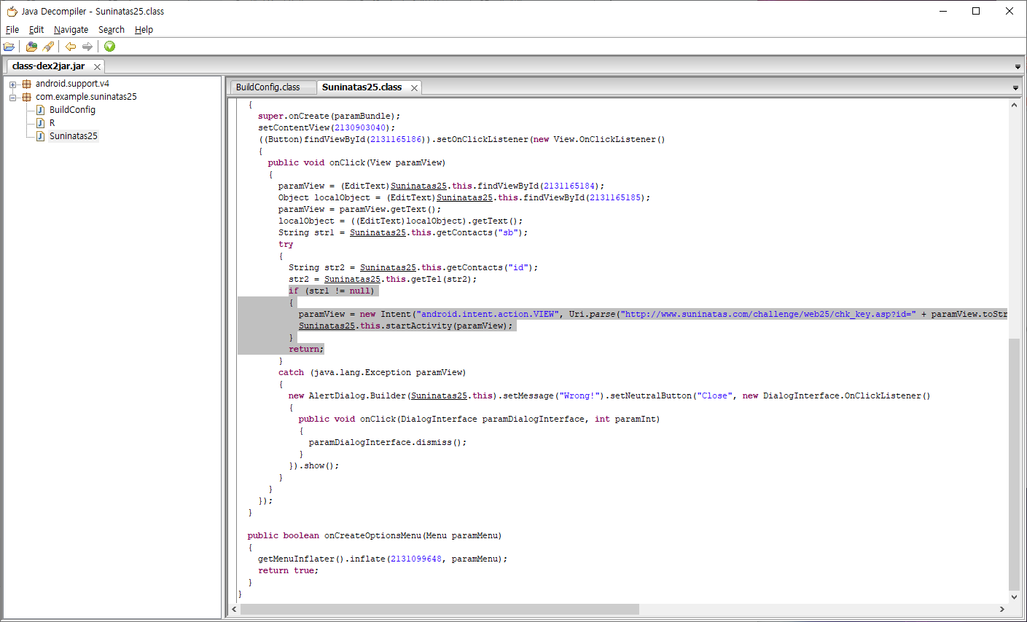Select BuildConfig in the package tree
This screenshot has height=622, width=1027.
tap(72, 110)
